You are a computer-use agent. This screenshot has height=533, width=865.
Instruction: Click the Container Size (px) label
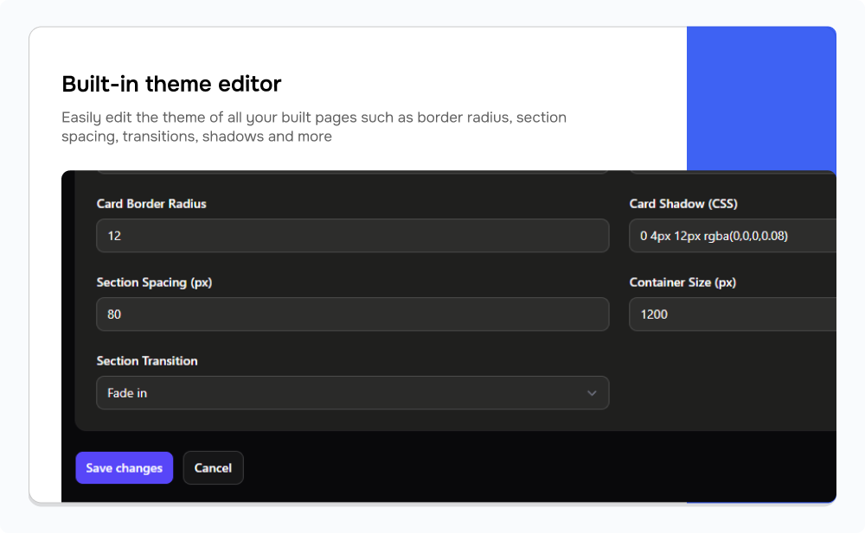point(682,282)
